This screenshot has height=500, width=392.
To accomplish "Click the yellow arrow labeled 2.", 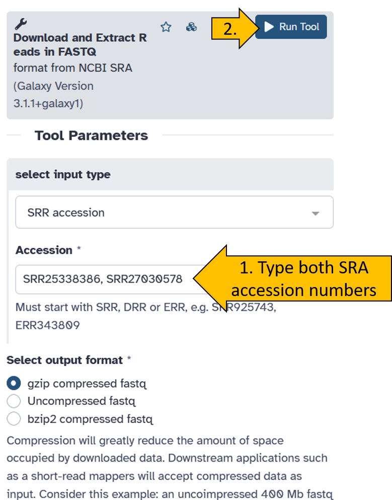I will click(235, 29).
